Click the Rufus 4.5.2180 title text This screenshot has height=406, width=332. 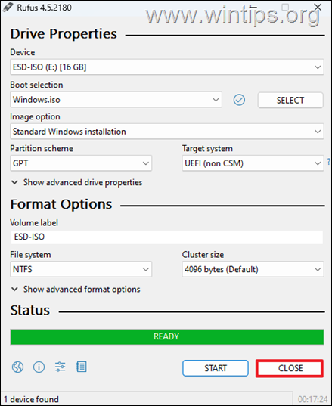[x=45, y=8]
